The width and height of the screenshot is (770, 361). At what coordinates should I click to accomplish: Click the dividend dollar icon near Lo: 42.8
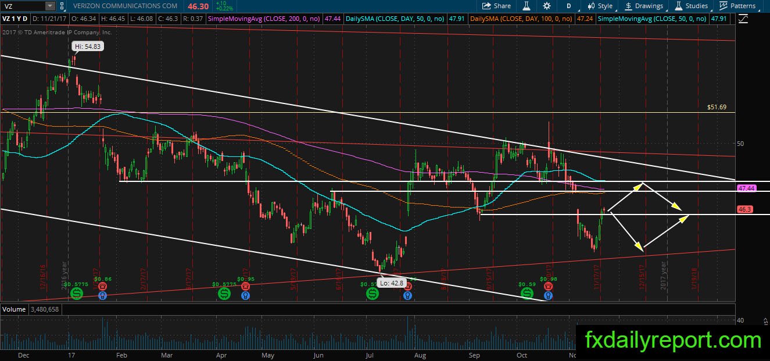tap(371, 295)
